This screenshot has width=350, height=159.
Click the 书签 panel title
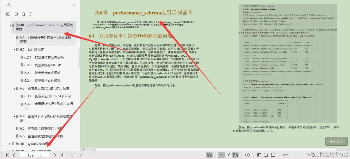click(8, 5)
